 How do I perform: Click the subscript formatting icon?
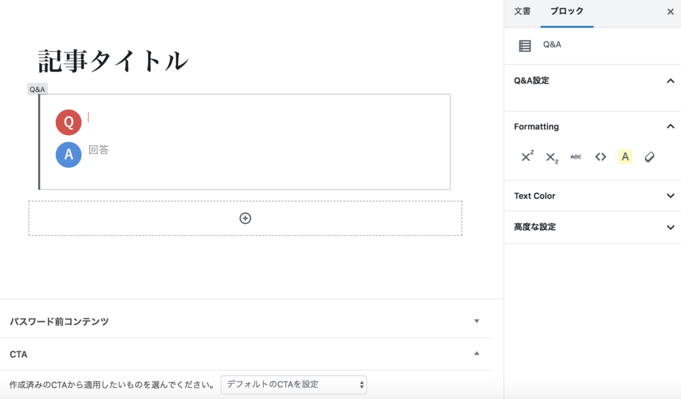[551, 157]
